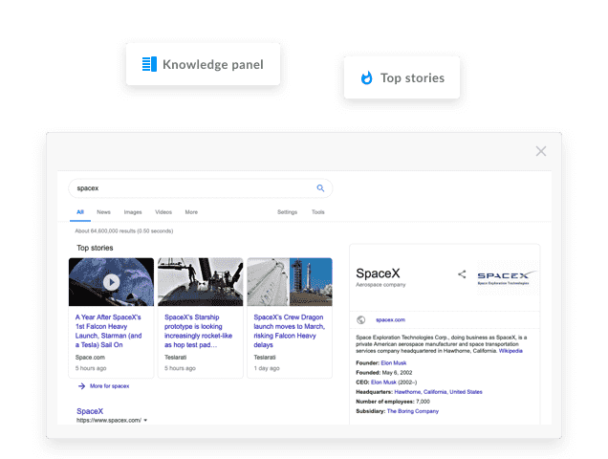Select the All search tab
This screenshot has width=608, height=459.
(x=80, y=212)
